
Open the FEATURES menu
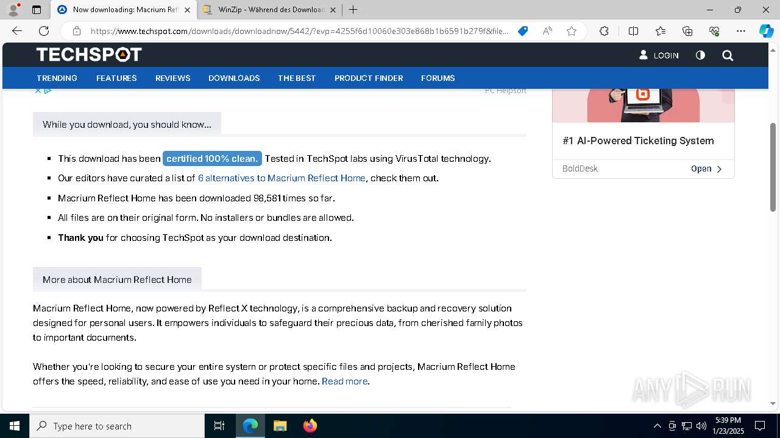click(116, 78)
